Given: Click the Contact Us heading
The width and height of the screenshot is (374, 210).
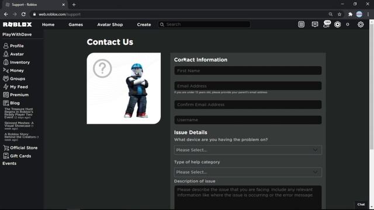Looking at the screenshot, I should point(110,42).
